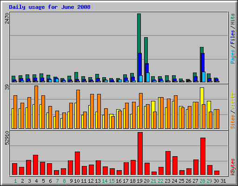This screenshot has height=186, width=238.
Task: Click day label 10 on the x-axis
Action: [x=77, y=181]
